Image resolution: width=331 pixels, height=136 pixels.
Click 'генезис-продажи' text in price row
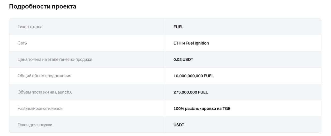(77, 59)
